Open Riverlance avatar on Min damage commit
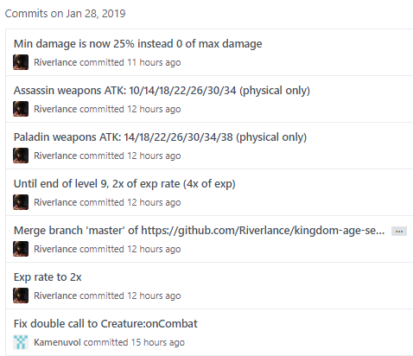 (x=21, y=62)
